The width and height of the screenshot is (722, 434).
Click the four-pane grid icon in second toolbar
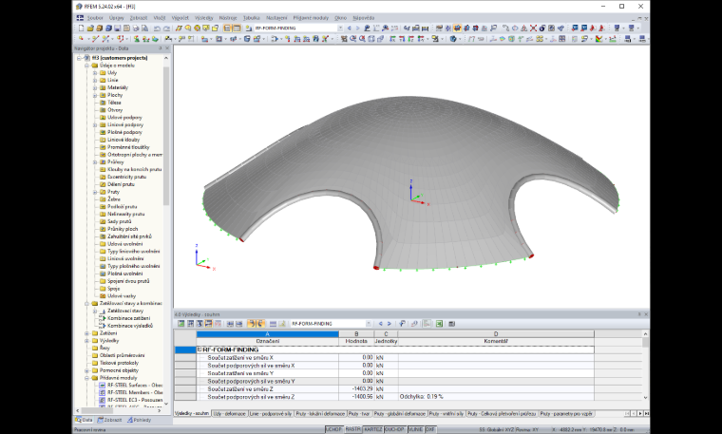[x=561, y=39]
